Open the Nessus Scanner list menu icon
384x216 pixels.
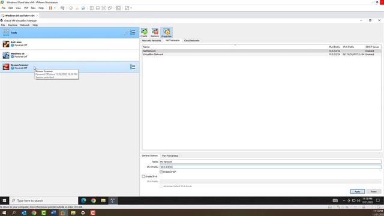coord(133,67)
